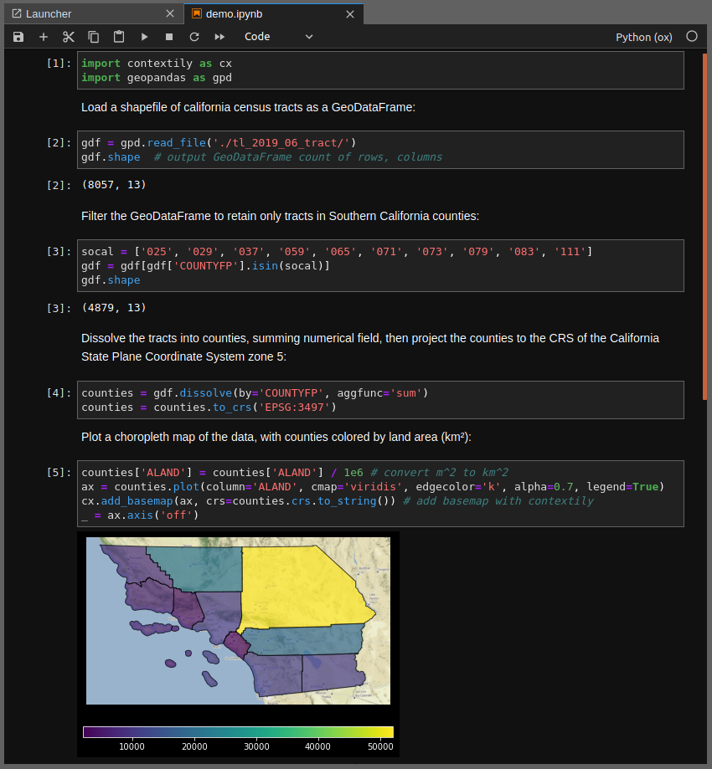Click the Python (ox) kernel name
Viewport: 712px width, 769px height.
643,37
